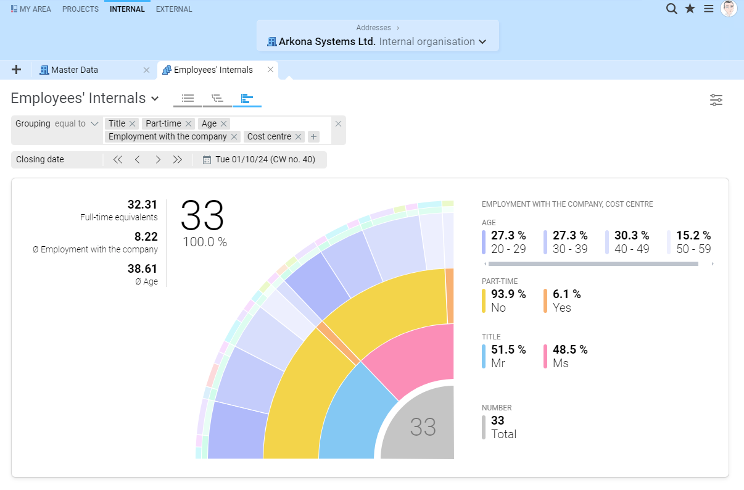This screenshot has height=490, width=744.
Task: Clear the entire Grouping filter
Action: 338,123
